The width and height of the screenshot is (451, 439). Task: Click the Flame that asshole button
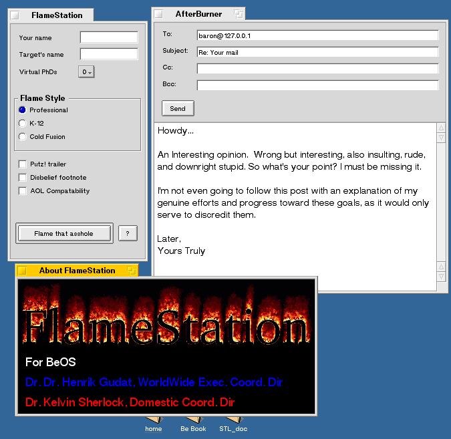[64, 234]
